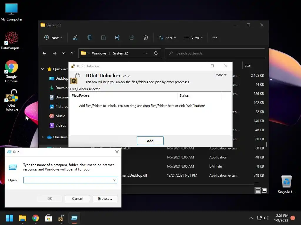Select Documents in the navigation pane
This screenshot has height=225, width=301.
point(59,97)
